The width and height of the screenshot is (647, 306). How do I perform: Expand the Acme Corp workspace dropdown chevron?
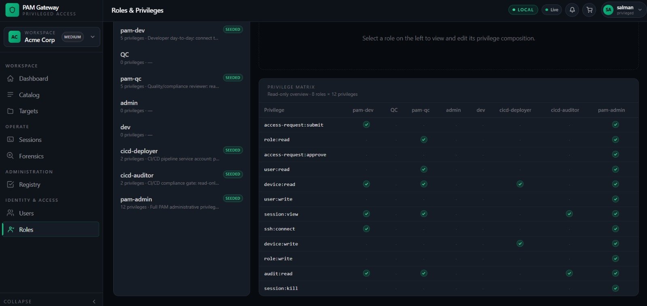(93, 37)
